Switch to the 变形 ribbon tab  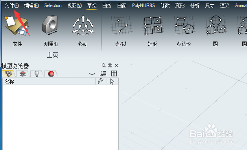[180, 5]
